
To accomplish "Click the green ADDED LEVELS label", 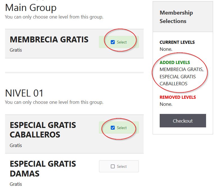I will click(175, 63).
